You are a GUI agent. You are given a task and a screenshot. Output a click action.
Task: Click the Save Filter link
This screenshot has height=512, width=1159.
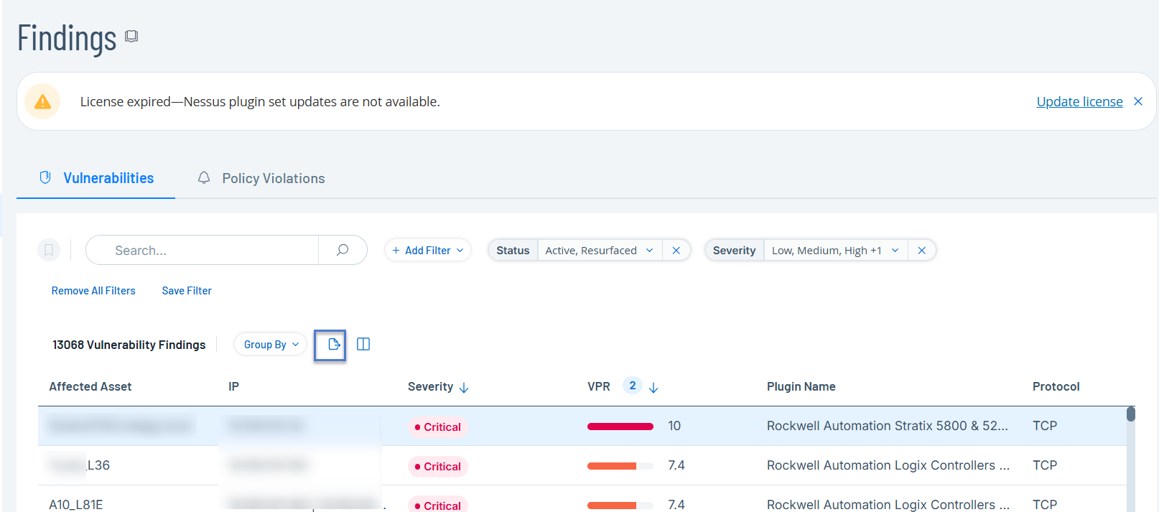(x=187, y=291)
